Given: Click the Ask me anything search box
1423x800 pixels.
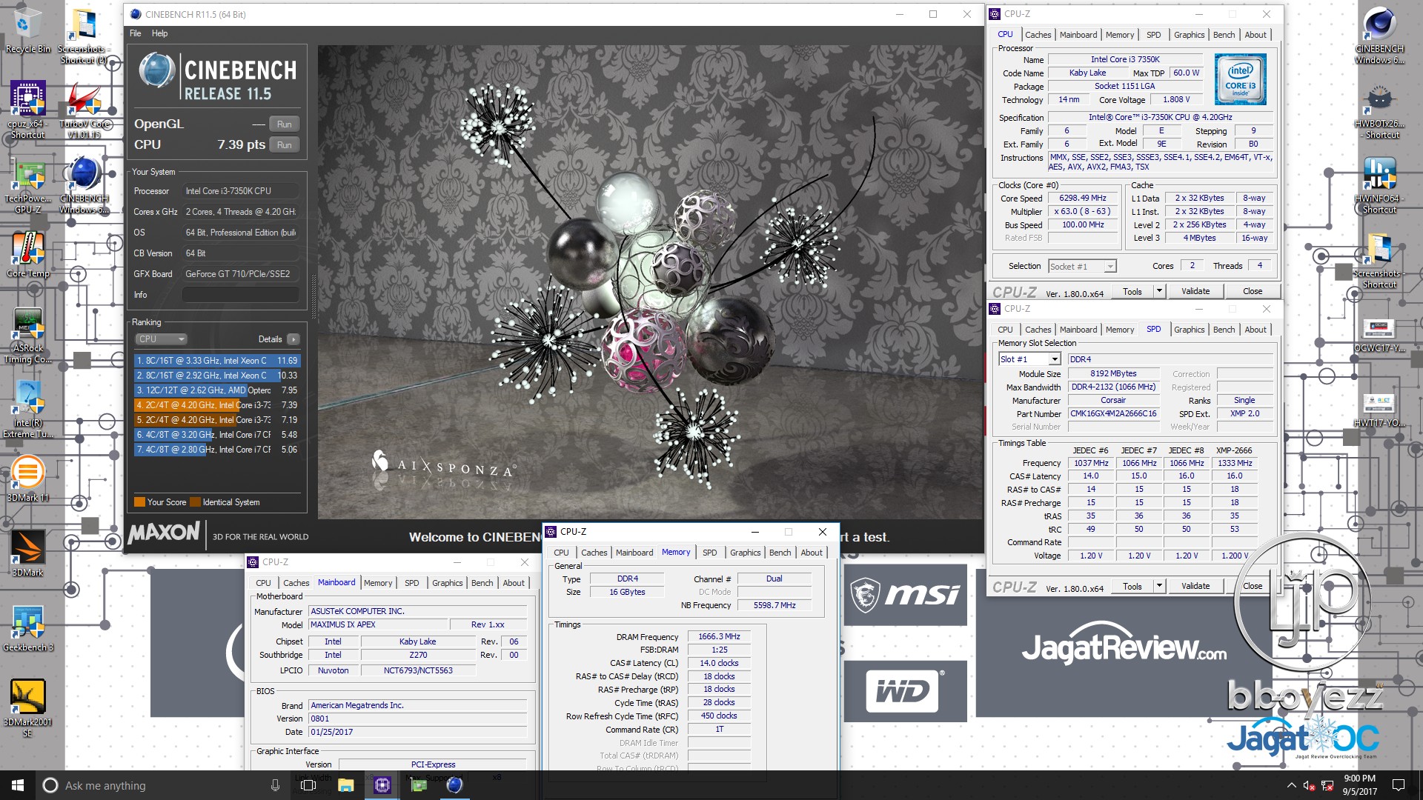Looking at the screenshot, I should click(x=163, y=785).
